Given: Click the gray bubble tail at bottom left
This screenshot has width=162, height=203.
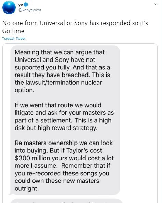Looking at the screenshot, I should [x=10, y=194].
